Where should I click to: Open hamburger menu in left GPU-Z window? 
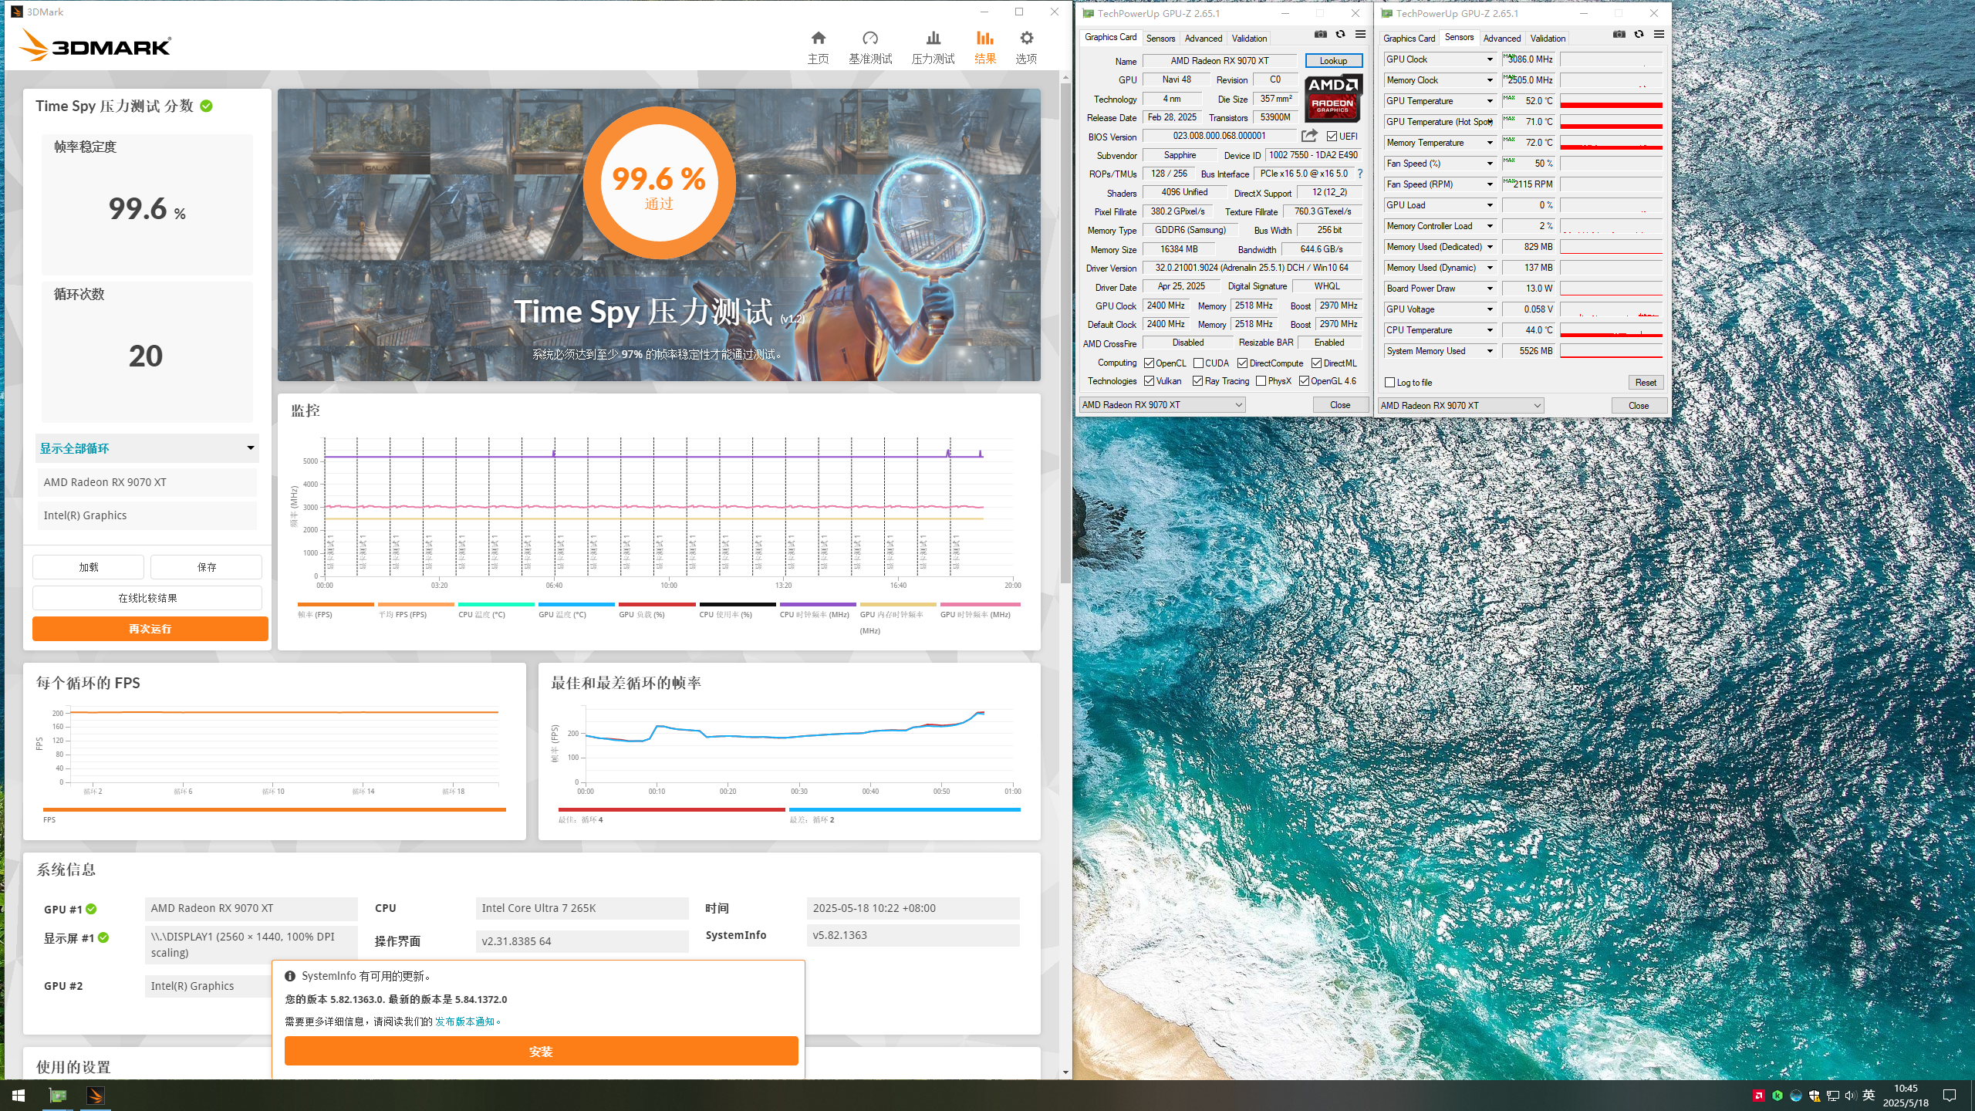click(x=1360, y=35)
